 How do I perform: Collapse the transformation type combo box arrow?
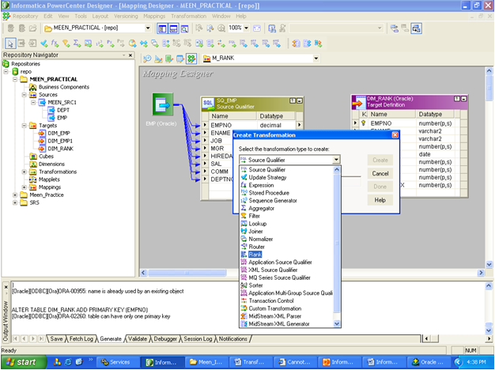pyautogui.click(x=336, y=160)
